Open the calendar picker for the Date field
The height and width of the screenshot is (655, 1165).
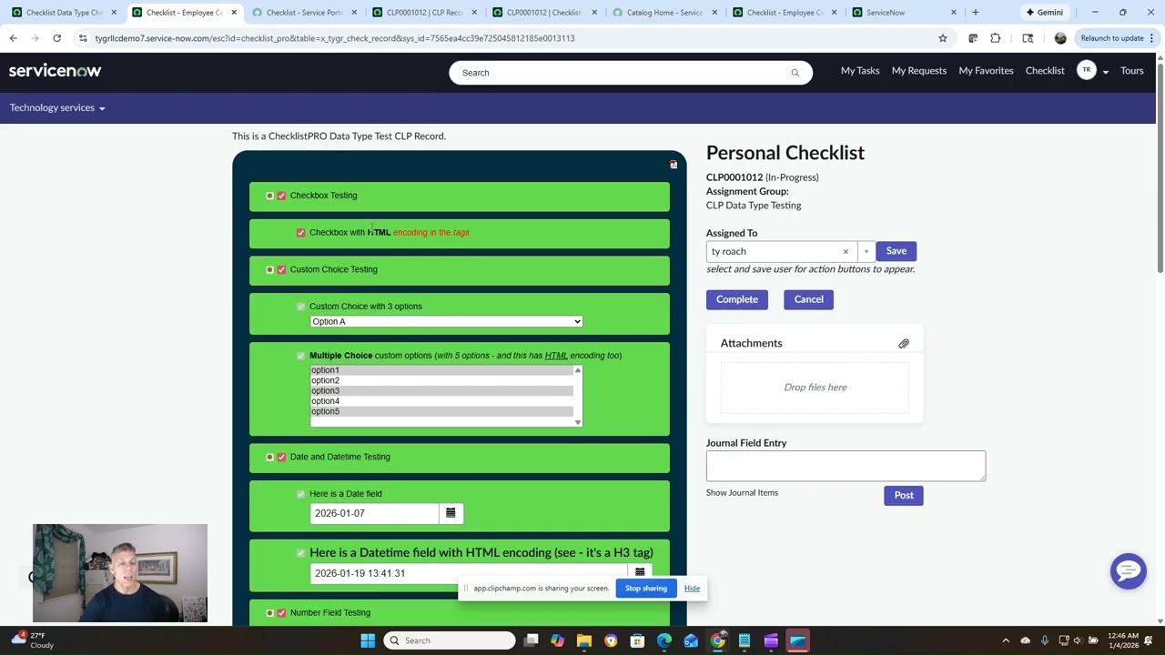[x=450, y=512]
